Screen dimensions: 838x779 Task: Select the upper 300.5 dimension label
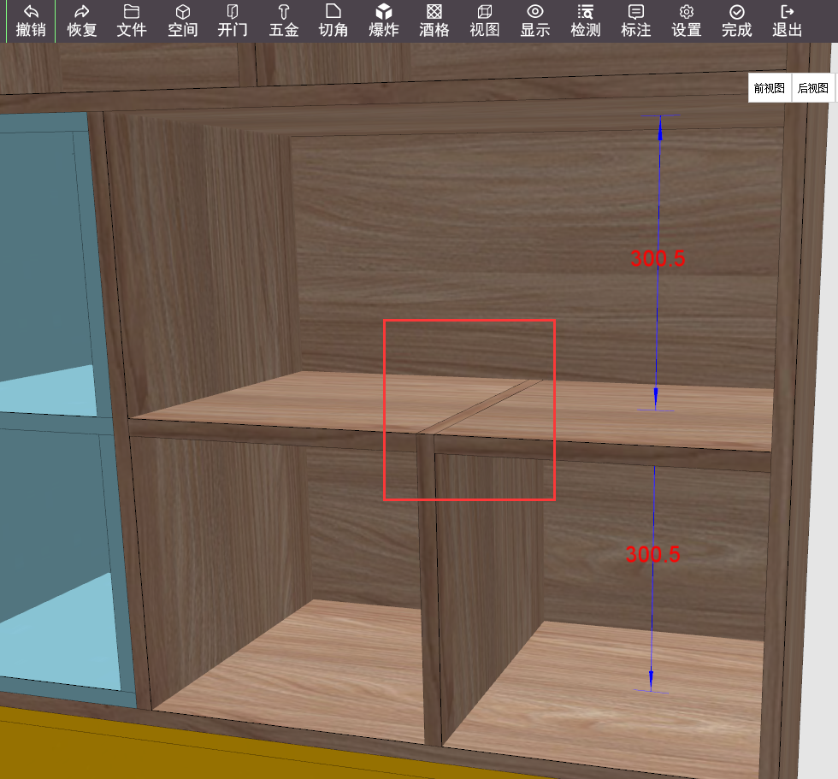tap(658, 258)
